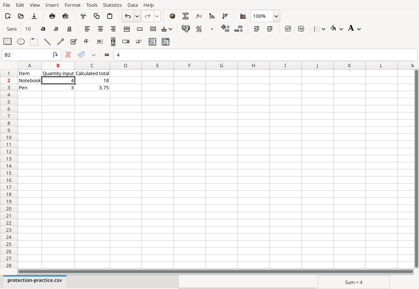Screen dimensions: 419x289
Task: Open zoom level dropdown
Action: tap(276, 16)
